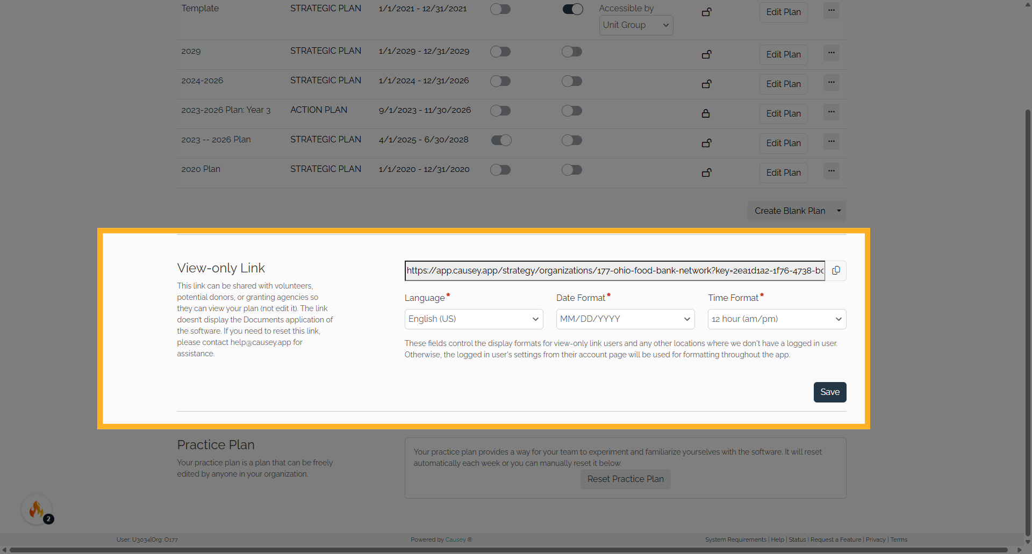Open the Language dropdown
Screen dimensions: 1032x554
[474, 319]
